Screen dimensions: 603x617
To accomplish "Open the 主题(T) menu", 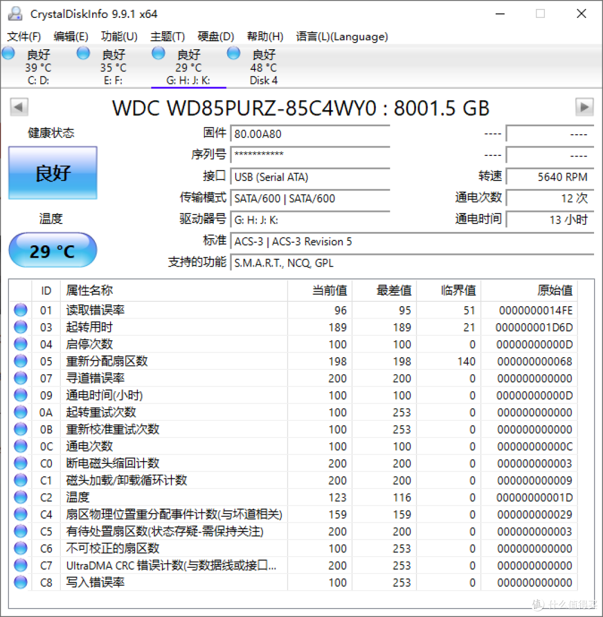I will (167, 36).
